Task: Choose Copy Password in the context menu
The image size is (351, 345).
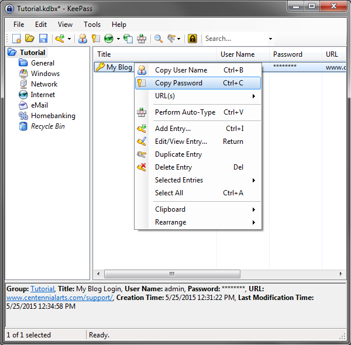Action: tap(198, 83)
